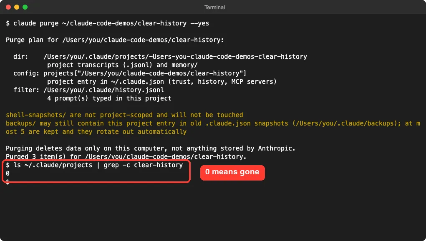Click the 'filter:' history.jsonl line
Viewport: 426px width, 241px height.
click(x=88, y=90)
